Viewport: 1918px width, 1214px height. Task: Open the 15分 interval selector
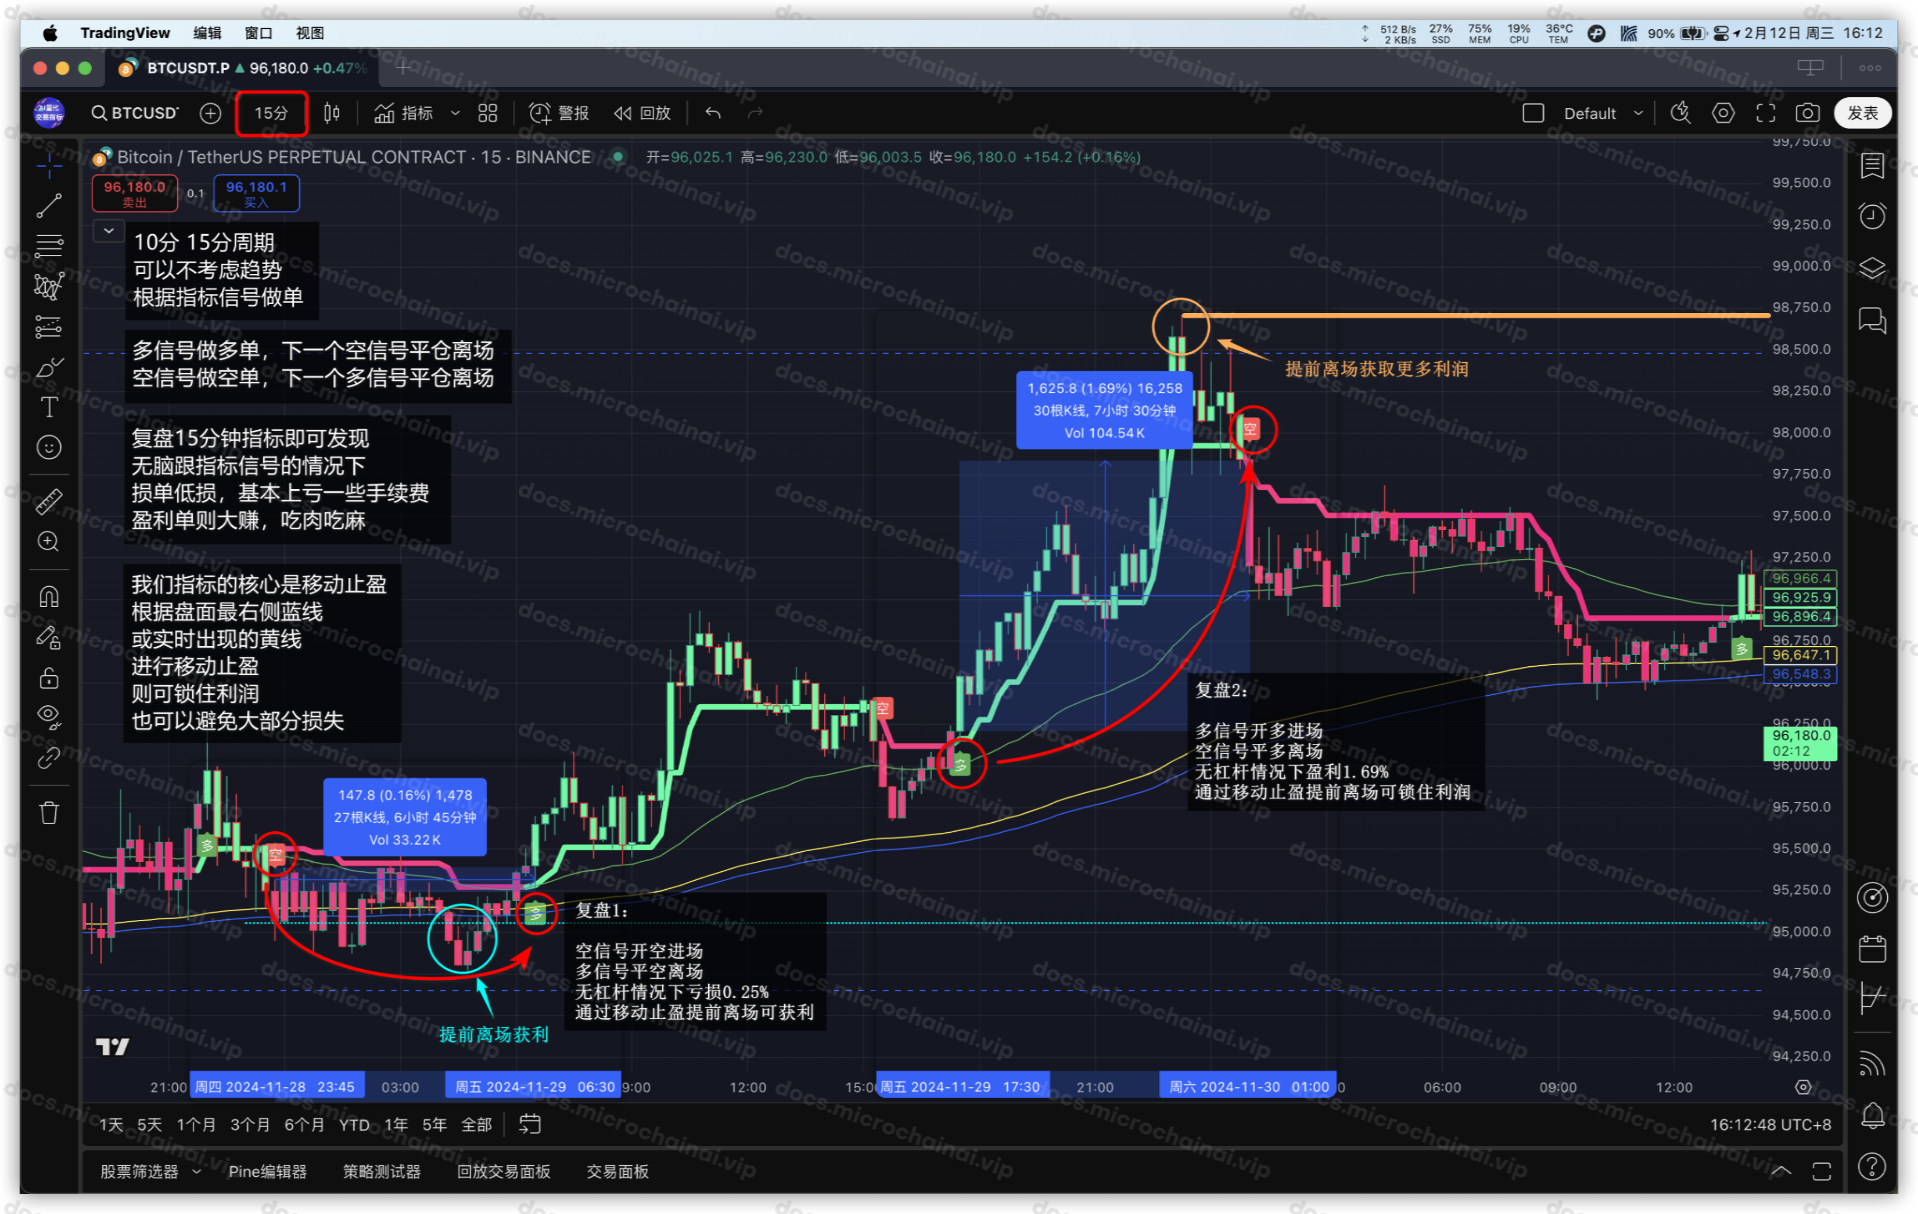click(x=271, y=113)
